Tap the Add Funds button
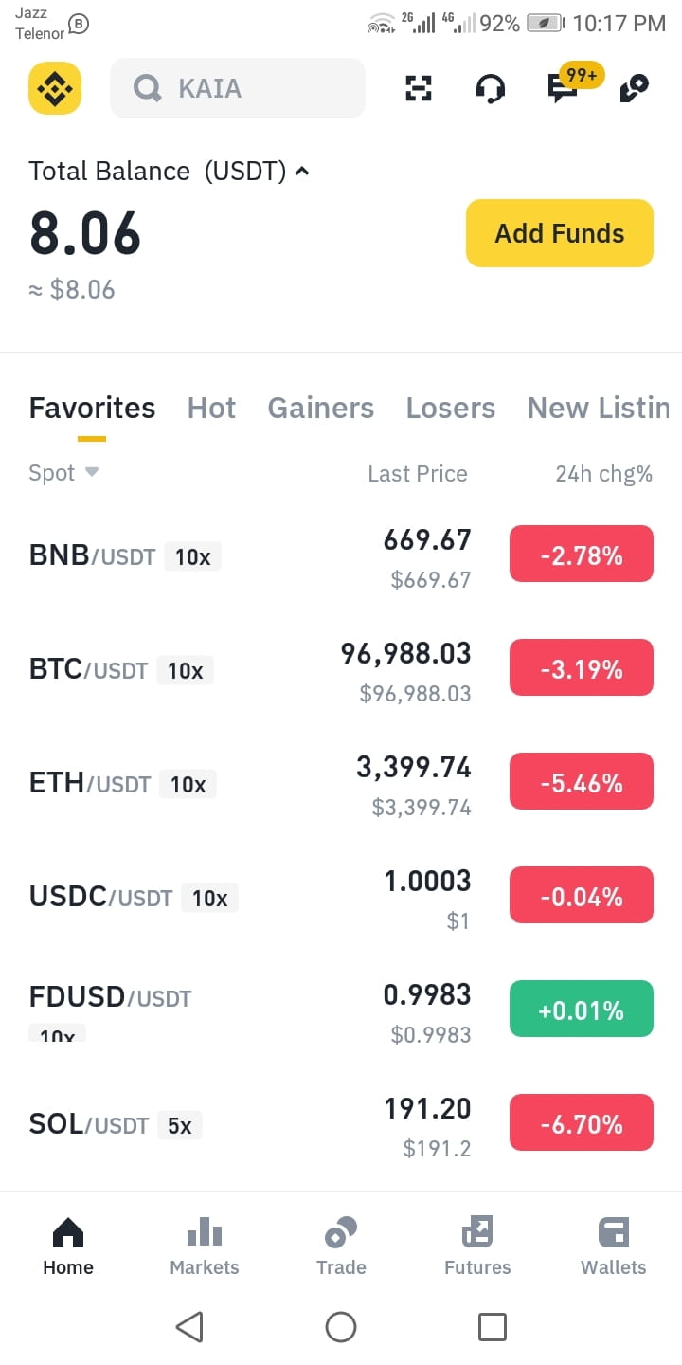Image resolution: width=682 pixels, height=1365 pixels. coord(560,233)
